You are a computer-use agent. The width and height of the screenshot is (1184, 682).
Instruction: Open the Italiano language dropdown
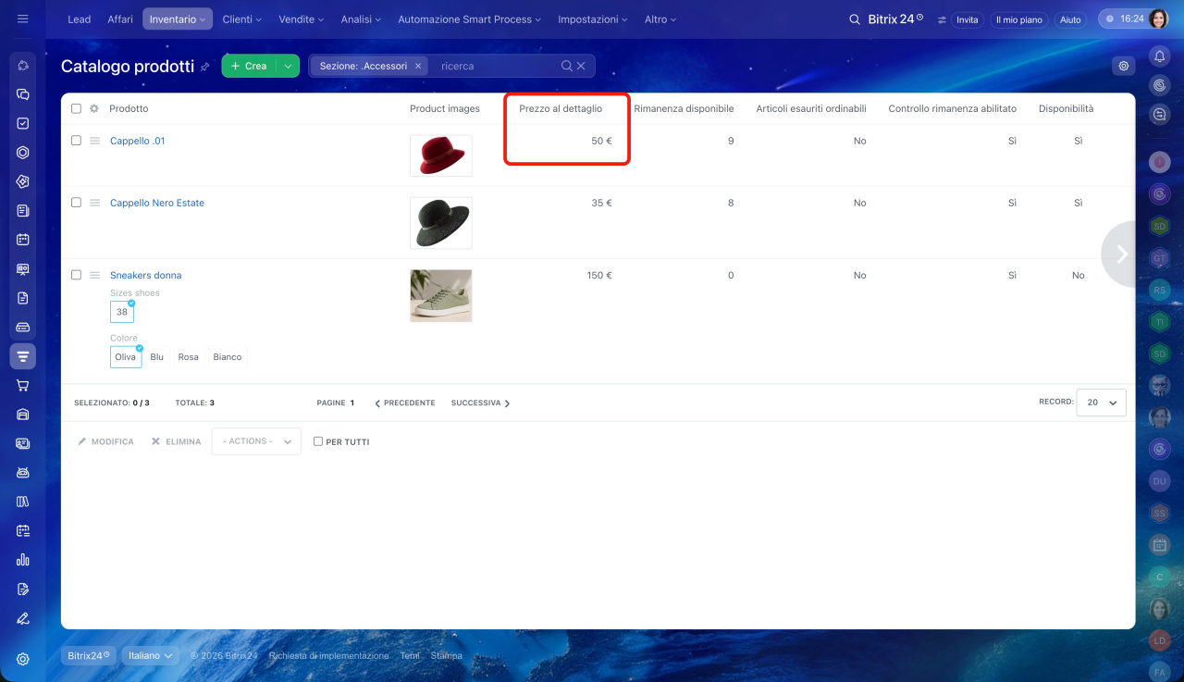click(x=151, y=655)
